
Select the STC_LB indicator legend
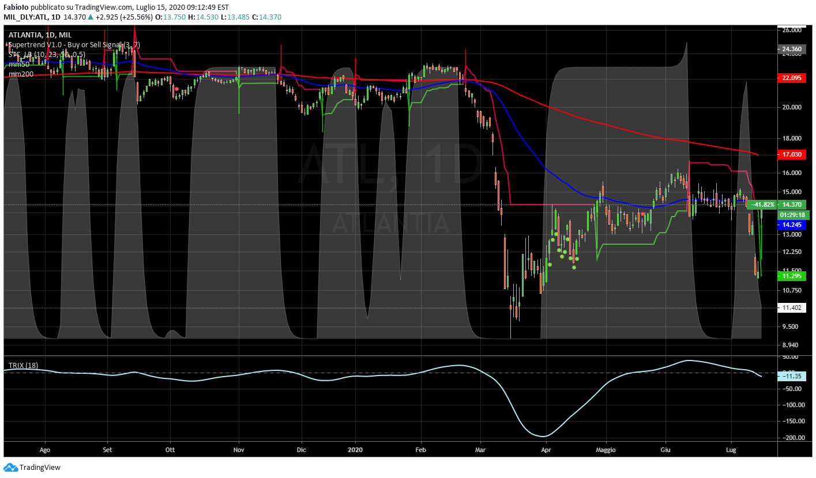point(47,54)
